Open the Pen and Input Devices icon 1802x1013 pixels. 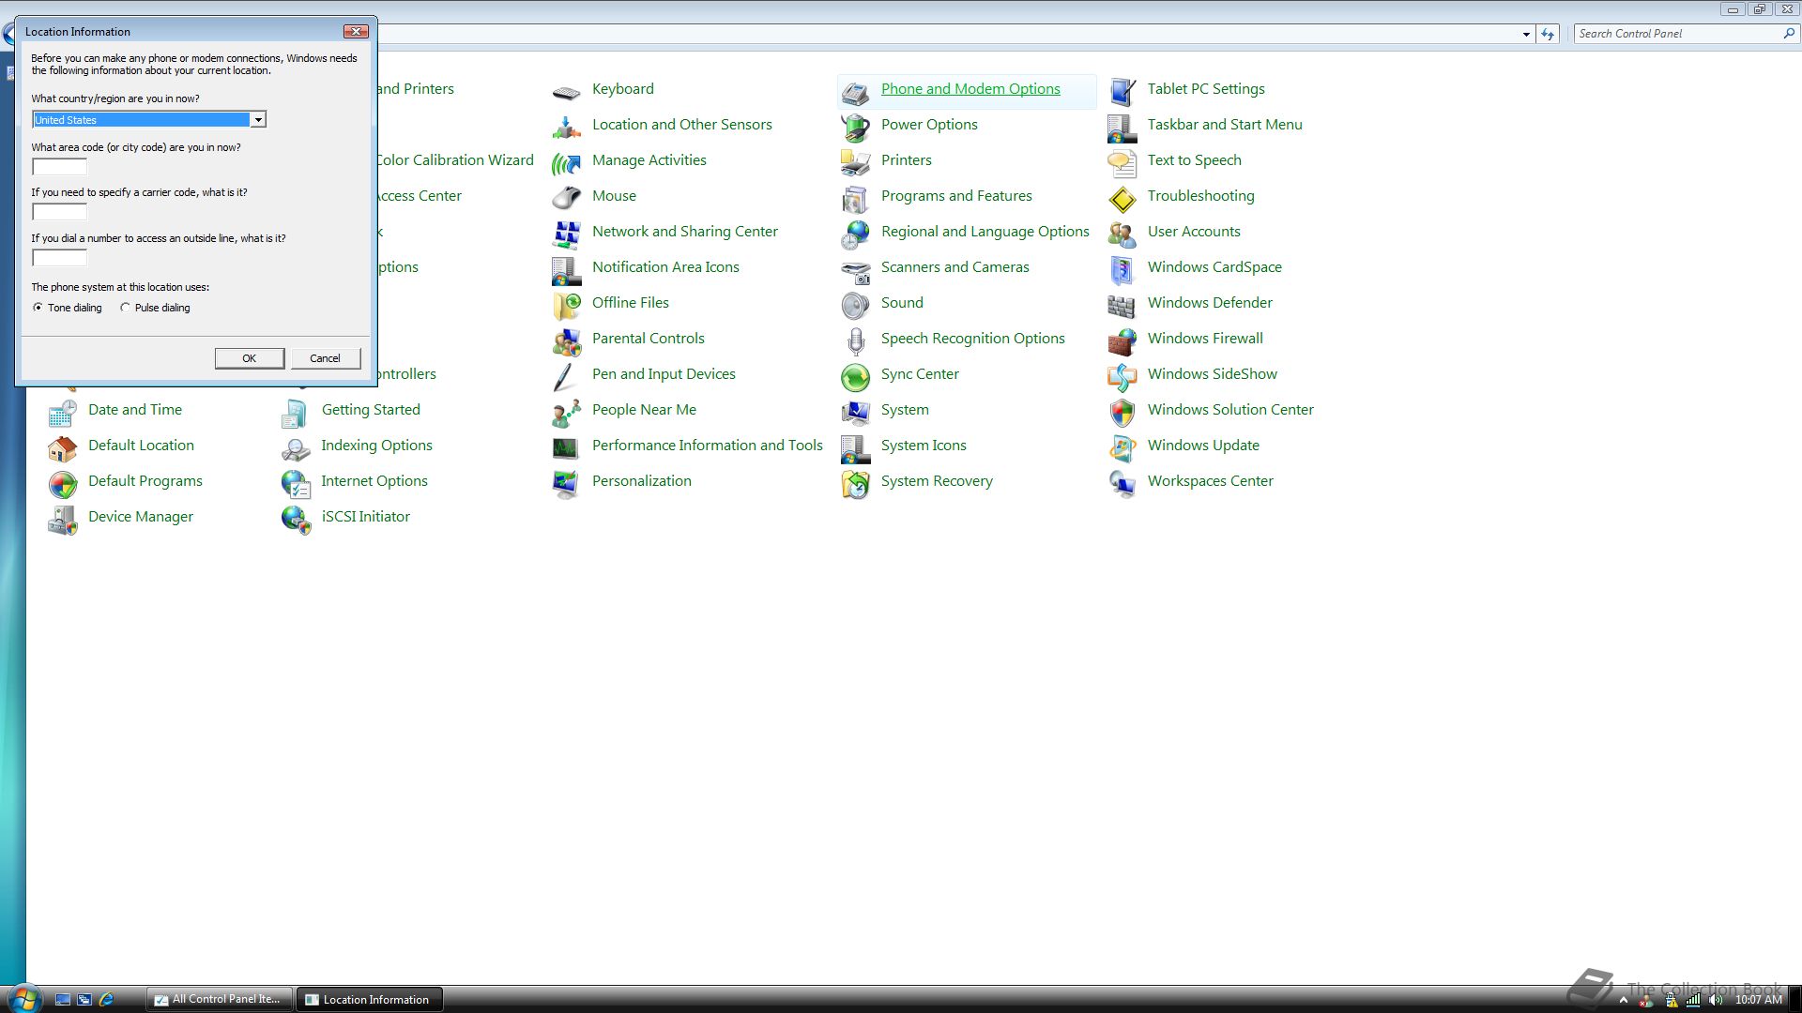564,377
